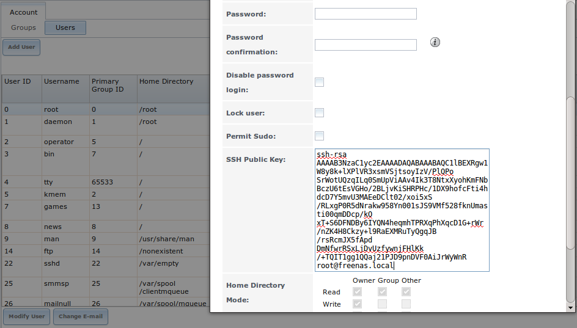Focus the Password input field

366,13
